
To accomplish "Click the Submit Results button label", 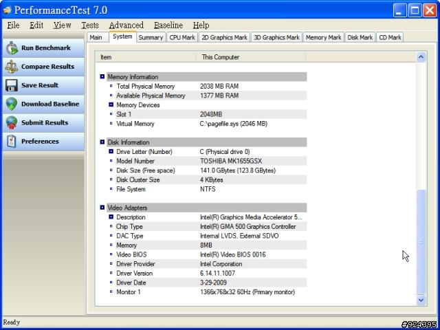I will [x=45, y=122].
